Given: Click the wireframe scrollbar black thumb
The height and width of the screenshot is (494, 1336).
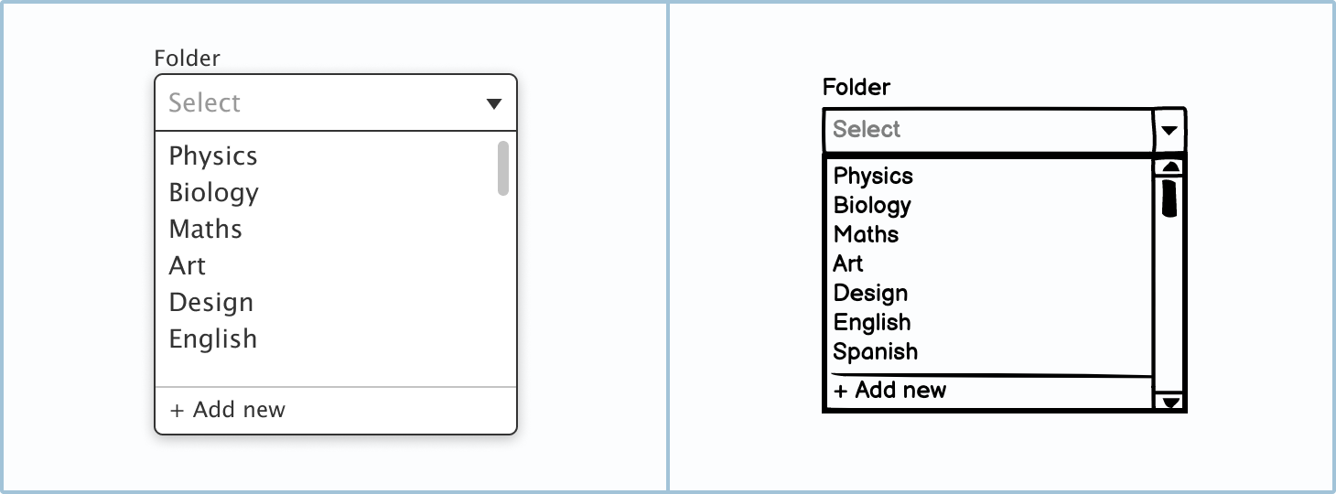Looking at the screenshot, I should (x=1169, y=198).
